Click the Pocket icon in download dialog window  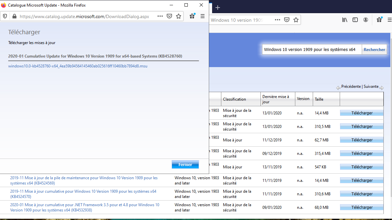point(169,16)
